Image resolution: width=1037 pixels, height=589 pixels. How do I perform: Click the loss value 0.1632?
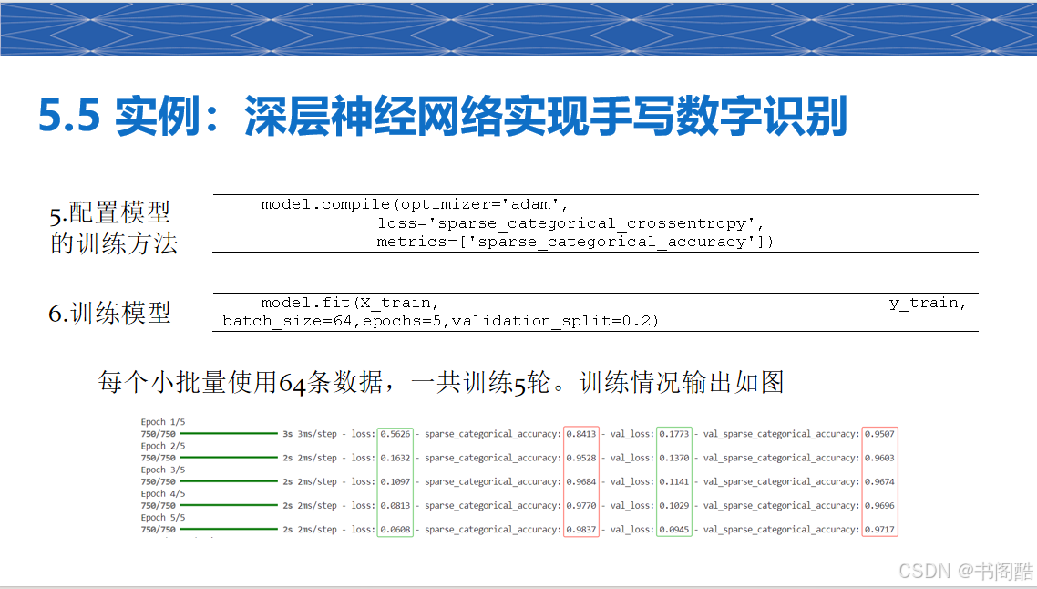click(395, 458)
